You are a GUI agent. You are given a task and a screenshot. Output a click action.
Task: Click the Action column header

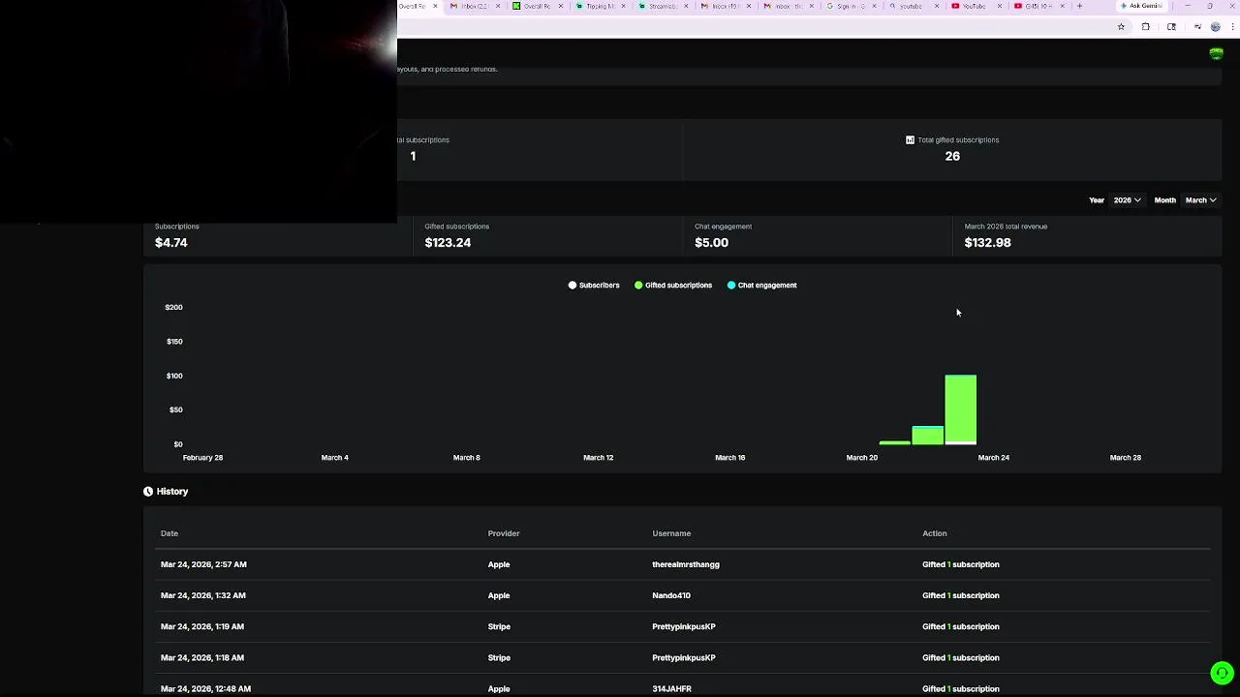click(935, 533)
